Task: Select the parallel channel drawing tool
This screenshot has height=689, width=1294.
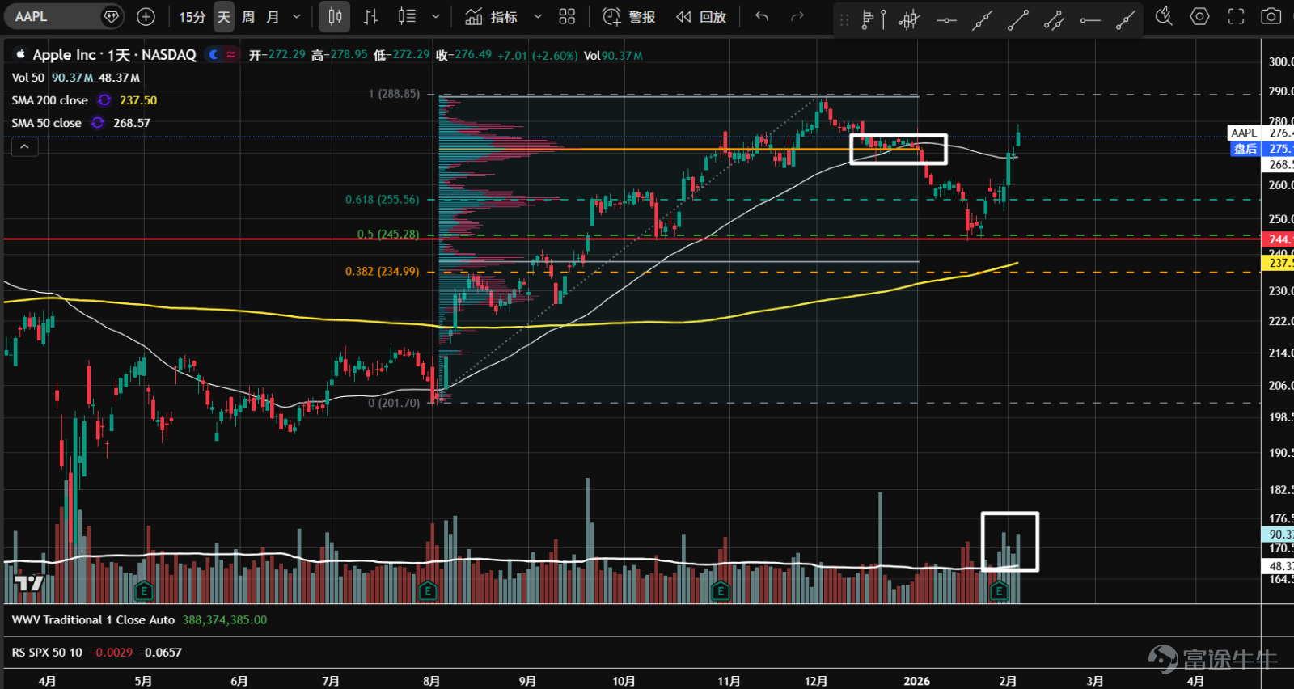Action: click(1054, 19)
